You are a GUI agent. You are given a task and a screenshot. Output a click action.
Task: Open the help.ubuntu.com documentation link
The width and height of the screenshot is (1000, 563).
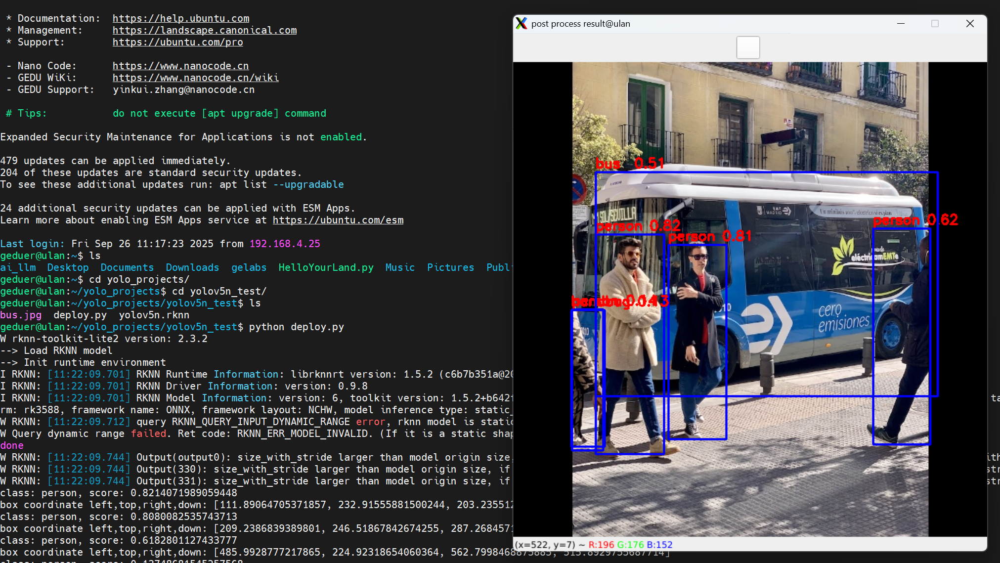(x=180, y=18)
